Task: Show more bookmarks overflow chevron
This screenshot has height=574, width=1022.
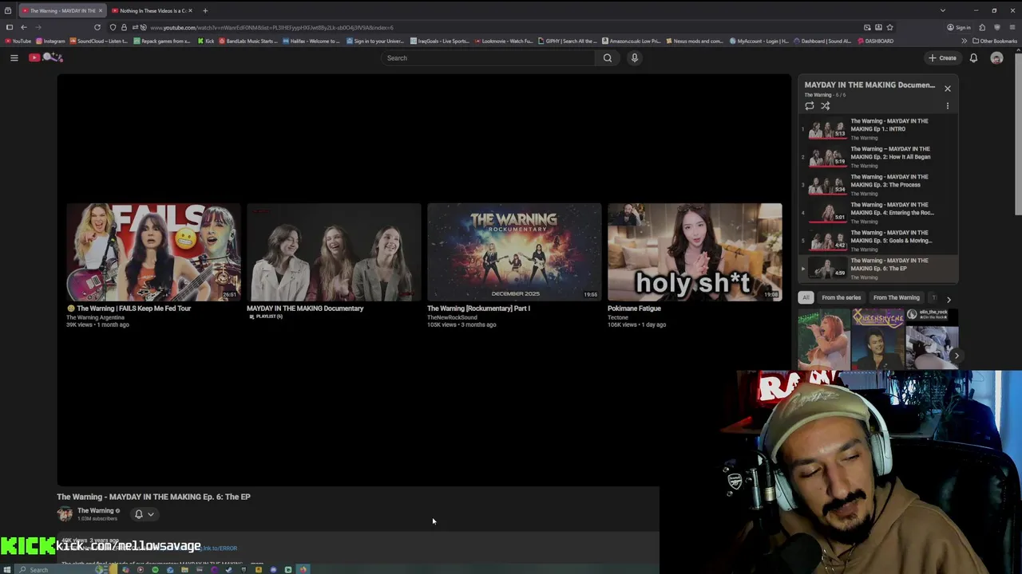Action: (x=964, y=41)
